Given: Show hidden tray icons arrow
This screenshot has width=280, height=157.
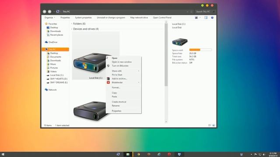Looking at the screenshot, I should (x=251, y=154).
